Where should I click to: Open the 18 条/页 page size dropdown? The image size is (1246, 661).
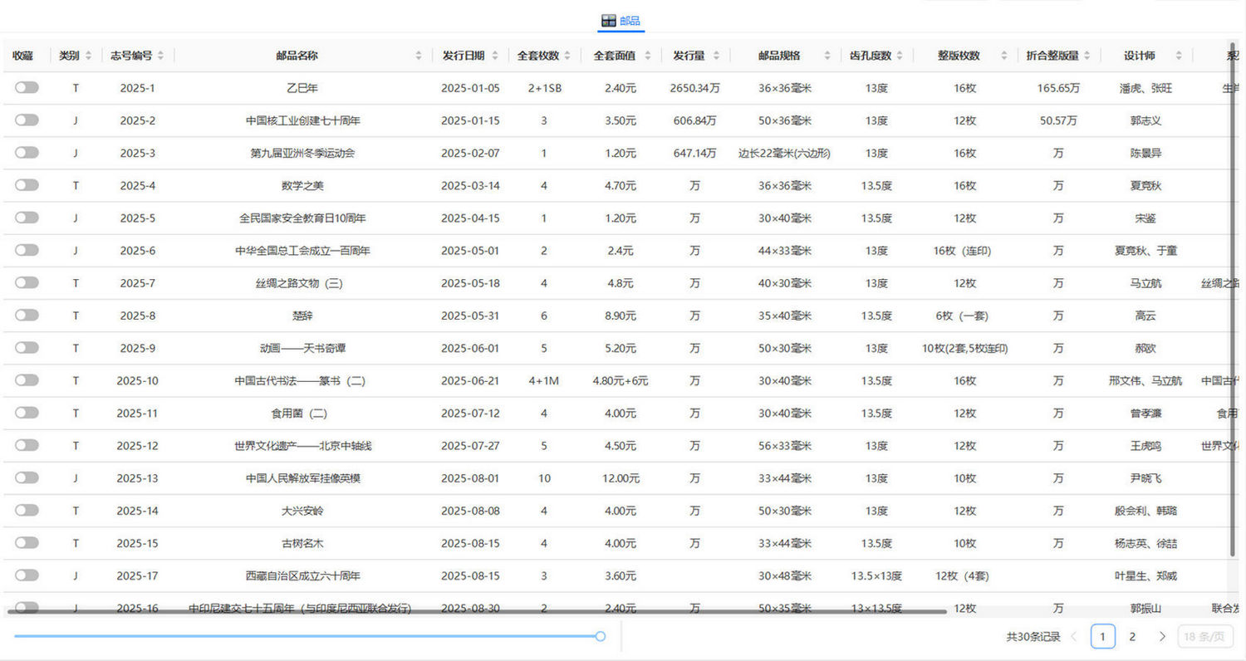(1204, 636)
